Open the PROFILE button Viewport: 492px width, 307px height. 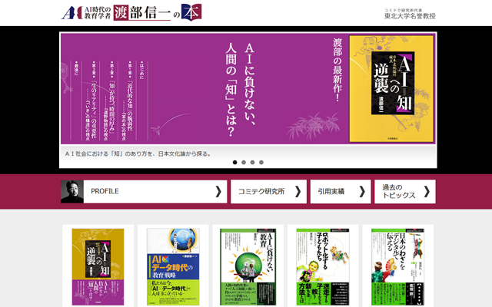tap(144, 191)
